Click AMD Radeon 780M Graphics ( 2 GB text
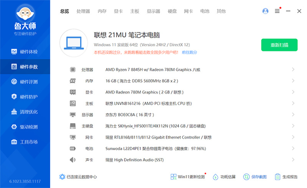 [x=144, y=92]
